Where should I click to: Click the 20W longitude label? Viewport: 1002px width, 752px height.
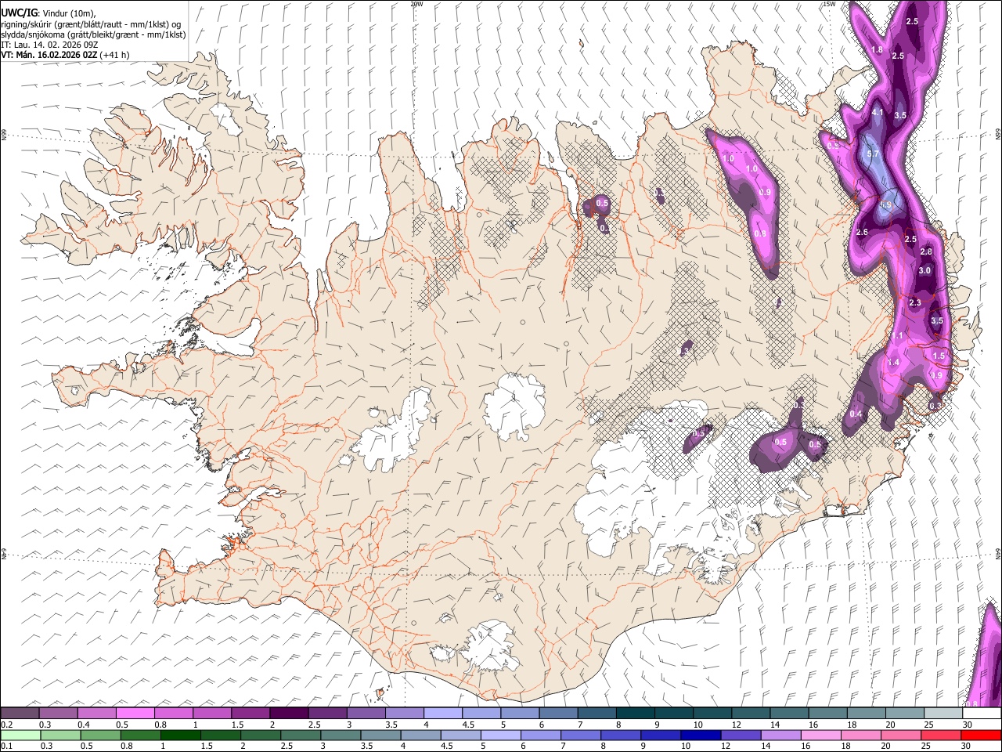click(x=416, y=4)
